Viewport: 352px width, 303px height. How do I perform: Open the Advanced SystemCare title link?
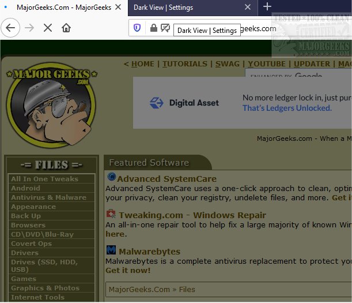[167, 179]
